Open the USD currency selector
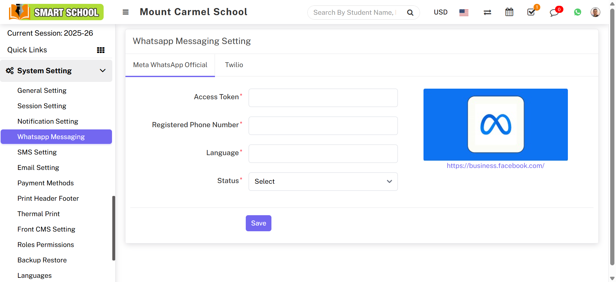Image resolution: width=616 pixels, height=282 pixels. (x=441, y=12)
